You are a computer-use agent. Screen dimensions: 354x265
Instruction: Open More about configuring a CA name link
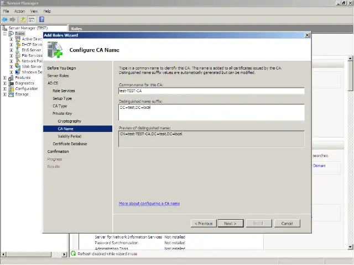coord(149,204)
